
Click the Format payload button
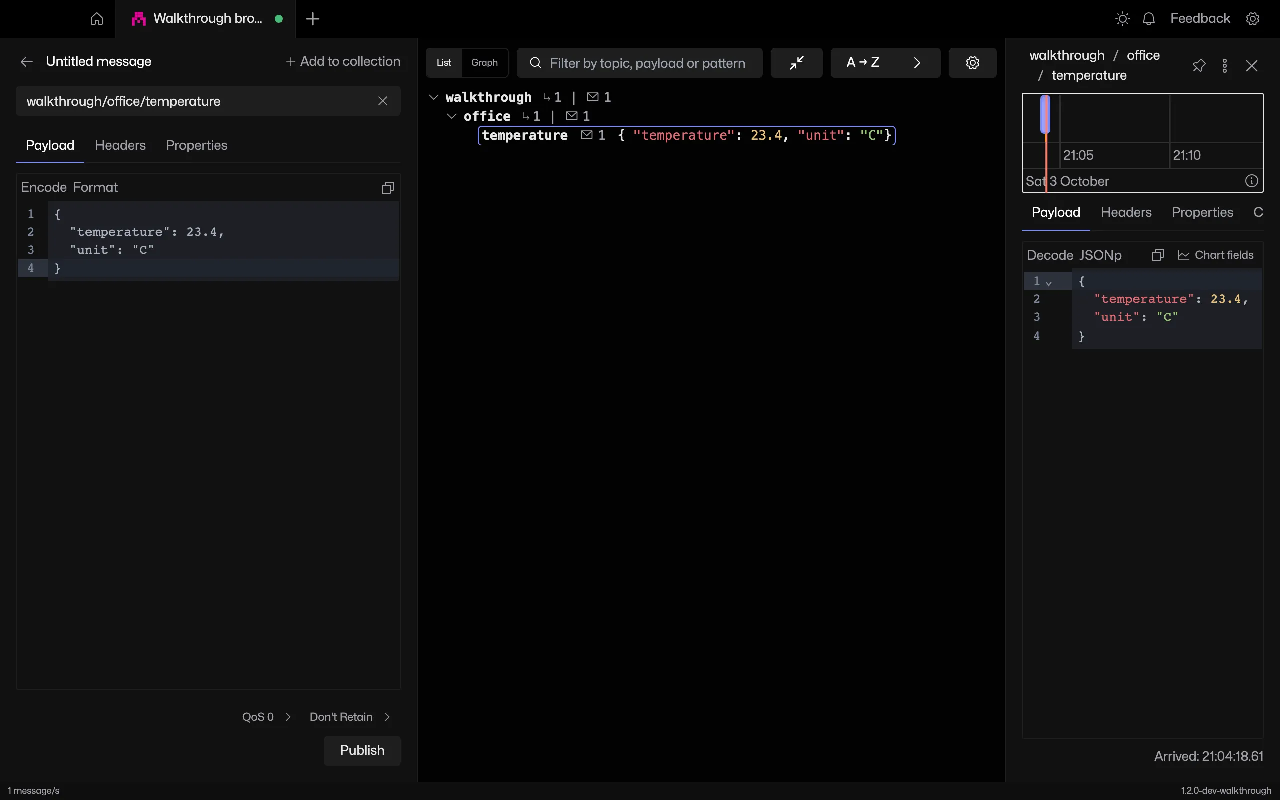click(95, 188)
